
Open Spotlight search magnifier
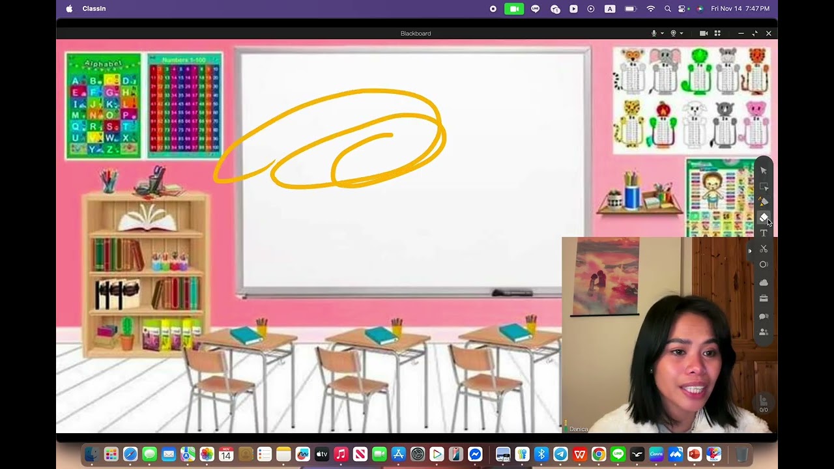pos(667,8)
